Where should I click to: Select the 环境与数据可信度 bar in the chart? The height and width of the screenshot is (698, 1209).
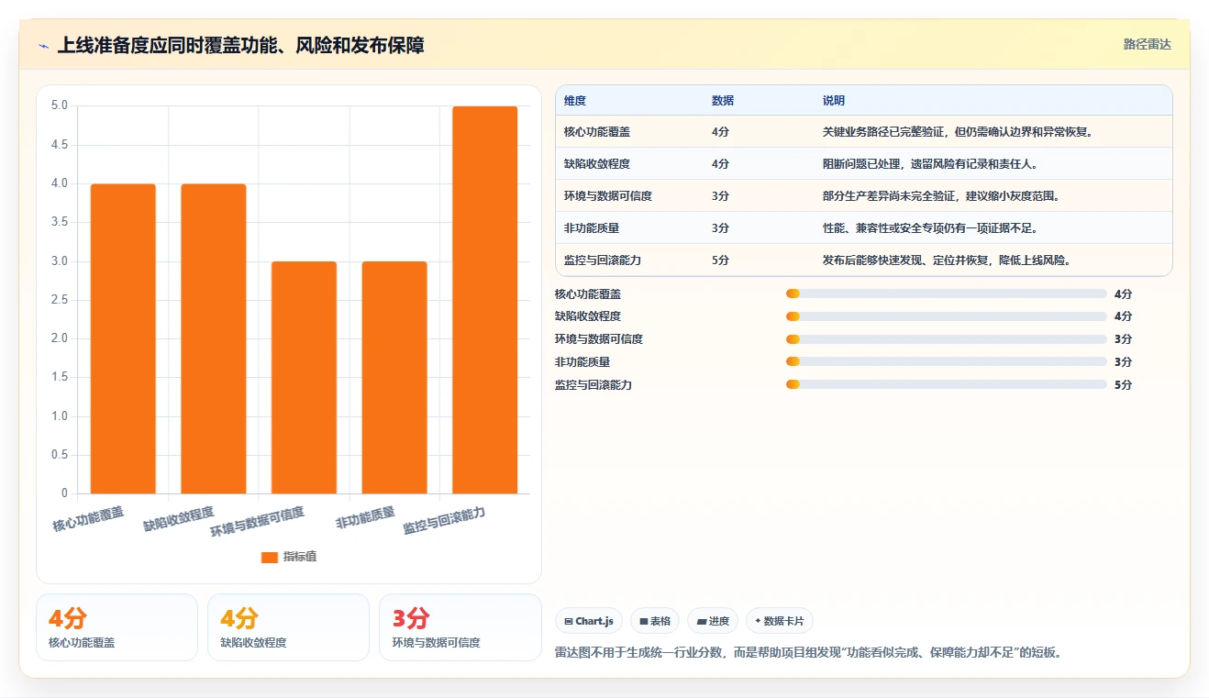click(x=304, y=377)
